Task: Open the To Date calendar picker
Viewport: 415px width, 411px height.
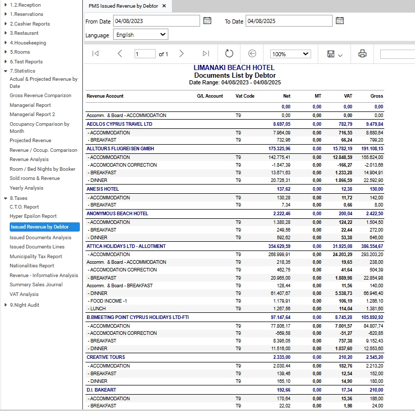Action: point(340,20)
